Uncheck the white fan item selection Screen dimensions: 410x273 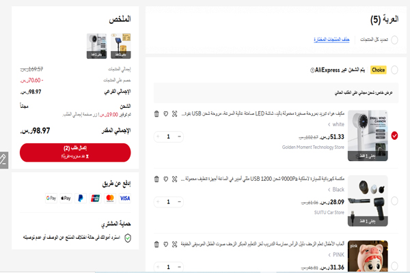click(394, 136)
